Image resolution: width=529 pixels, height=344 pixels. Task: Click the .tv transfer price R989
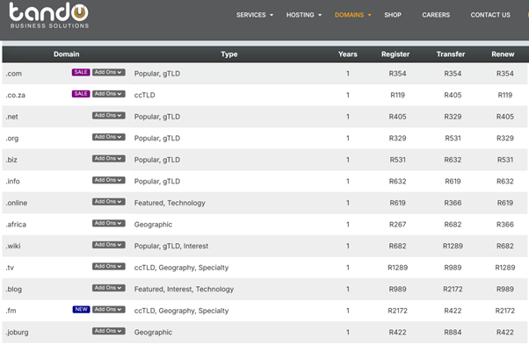pos(453,268)
